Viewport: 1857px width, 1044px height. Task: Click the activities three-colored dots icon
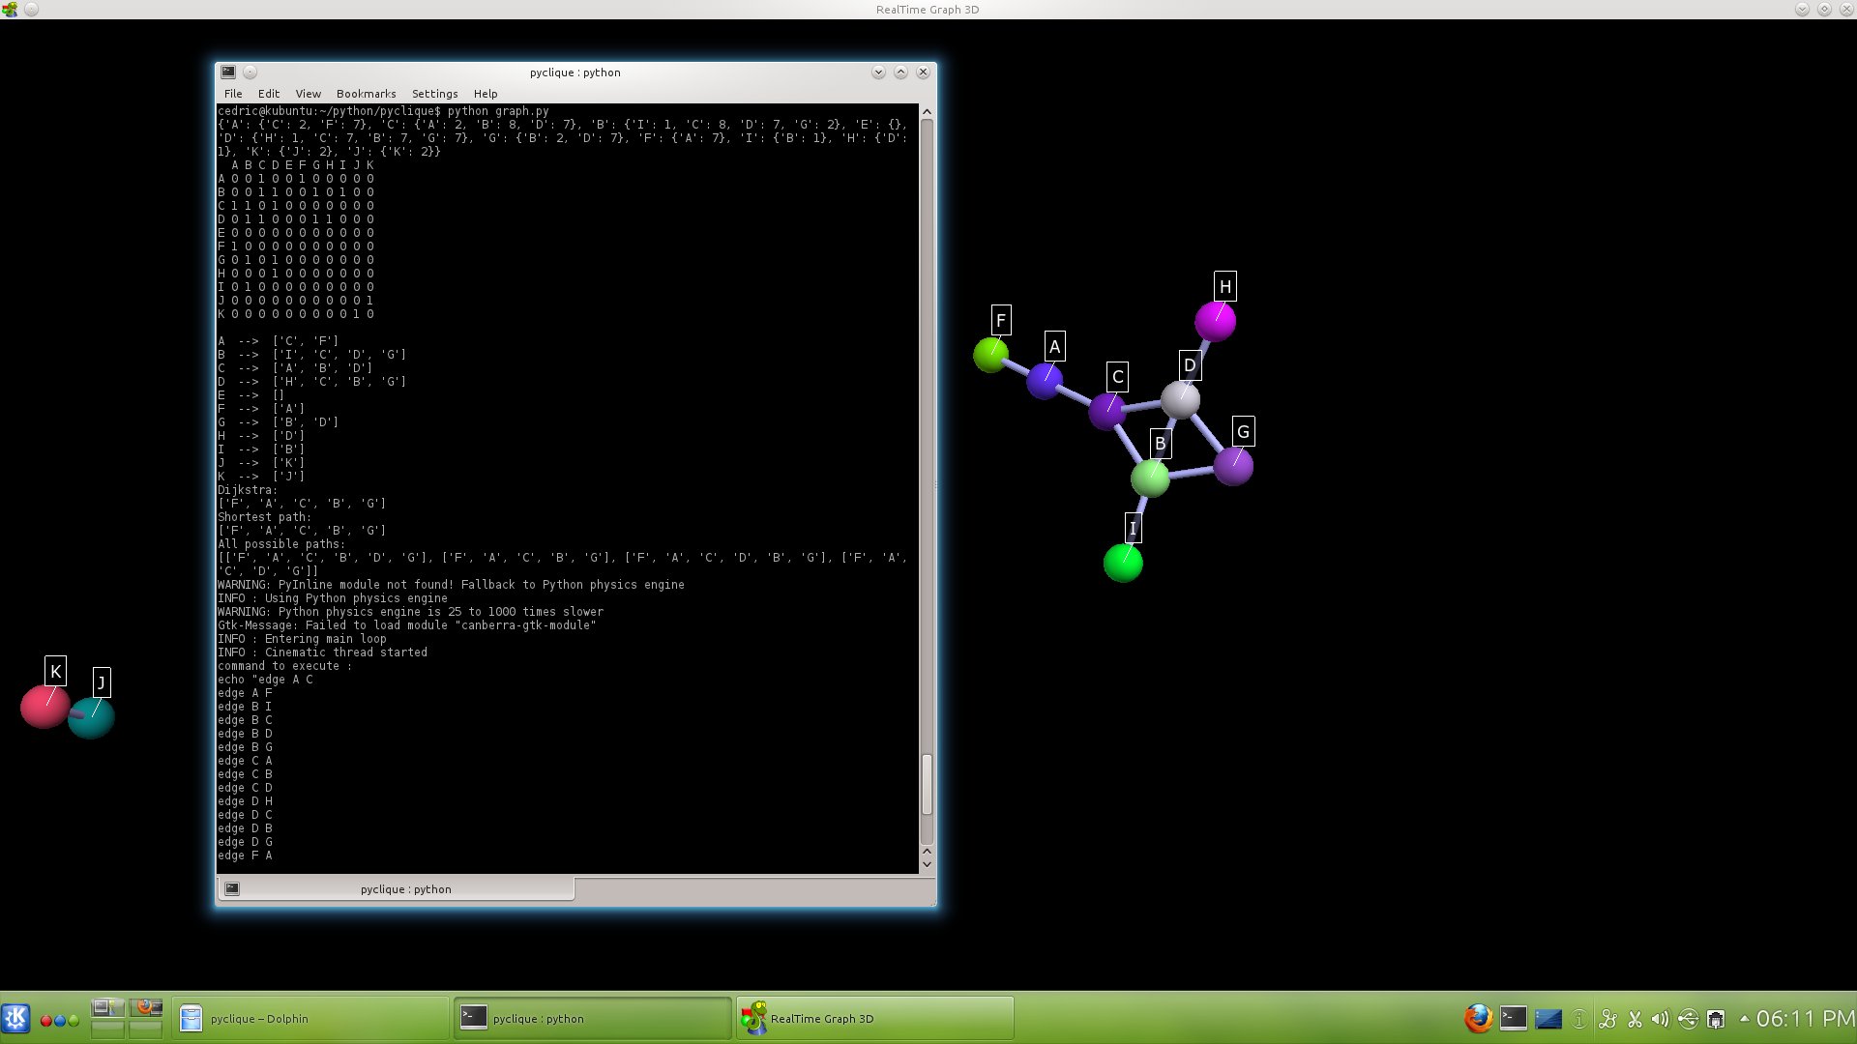[x=59, y=1020]
